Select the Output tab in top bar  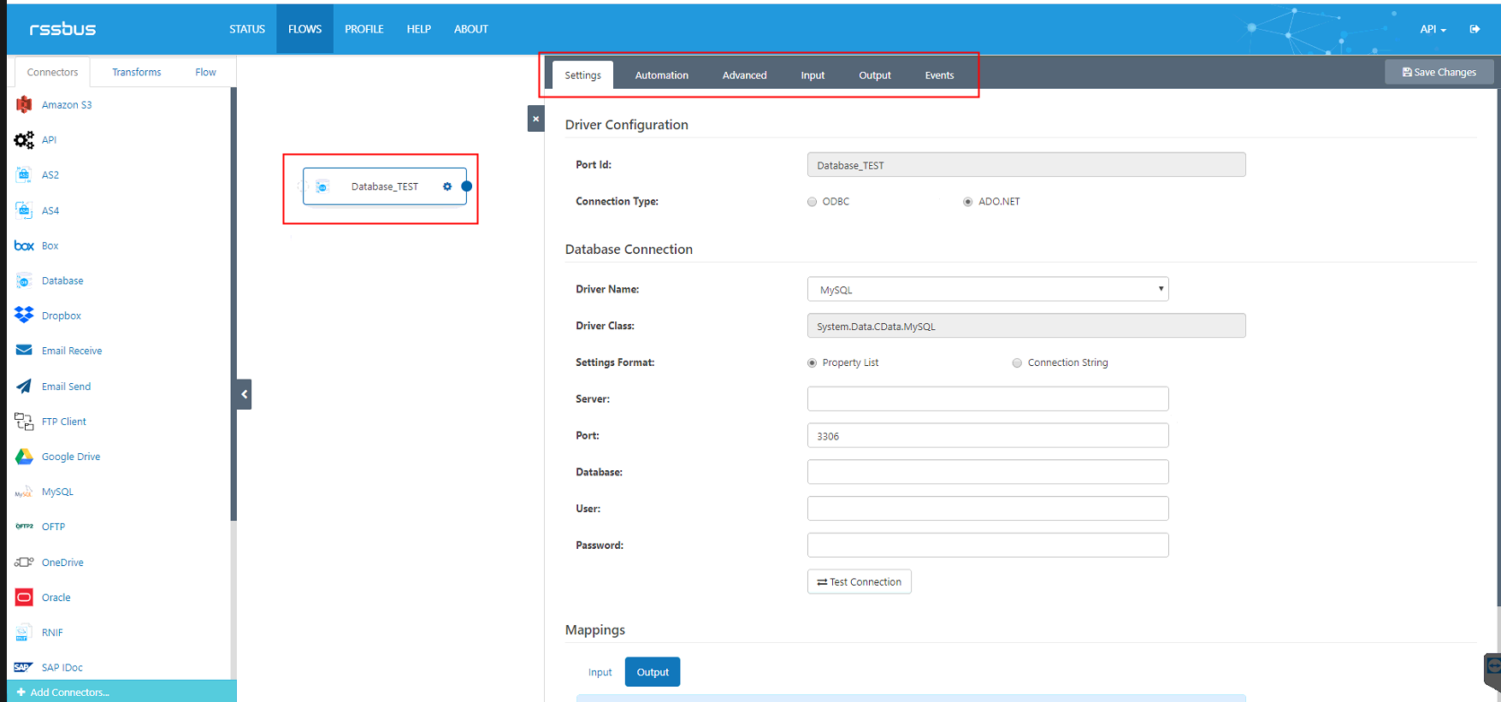click(875, 75)
